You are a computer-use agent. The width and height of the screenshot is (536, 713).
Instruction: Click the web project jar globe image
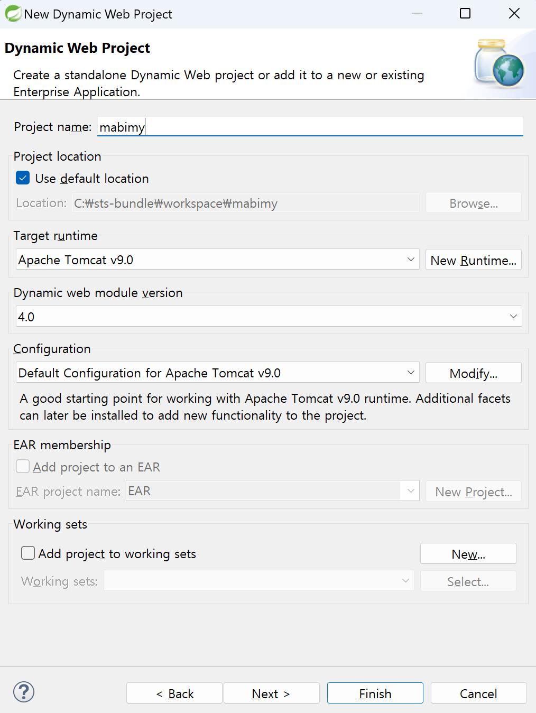[x=500, y=63]
